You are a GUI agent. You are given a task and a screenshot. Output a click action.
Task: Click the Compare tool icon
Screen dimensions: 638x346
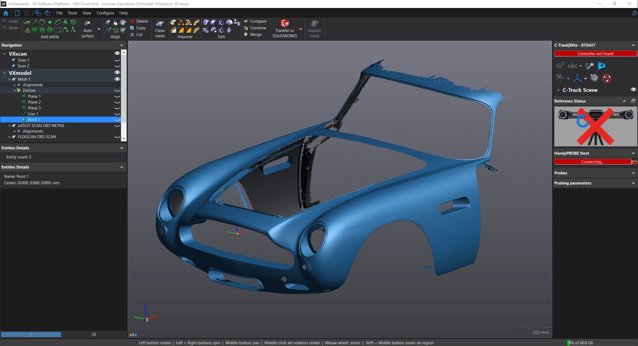click(255, 21)
